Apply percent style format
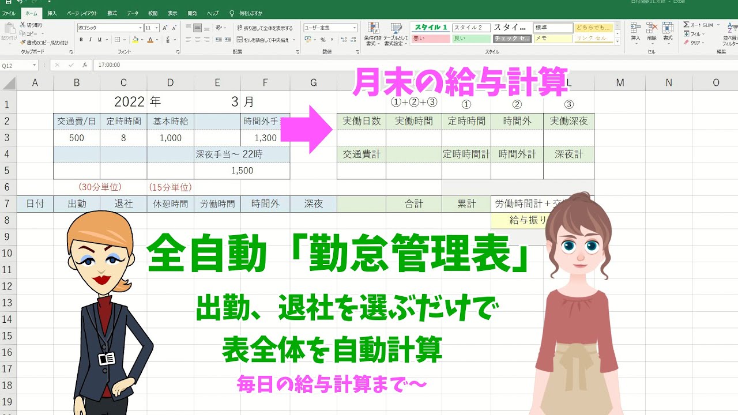 click(x=323, y=40)
